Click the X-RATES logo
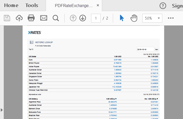 pyautogui.click(x=35, y=33)
